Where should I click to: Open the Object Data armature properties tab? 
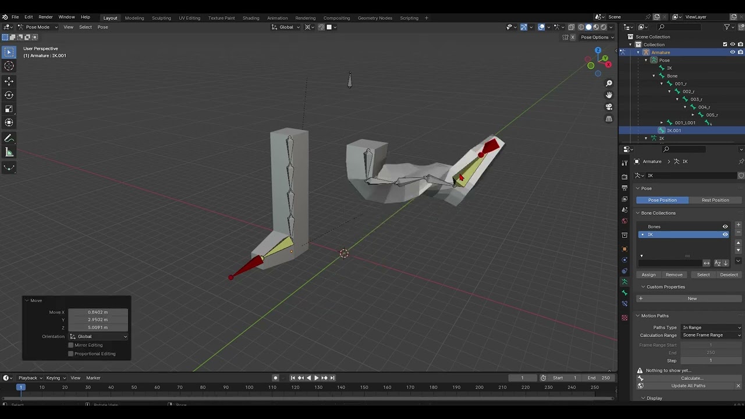click(x=625, y=282)
